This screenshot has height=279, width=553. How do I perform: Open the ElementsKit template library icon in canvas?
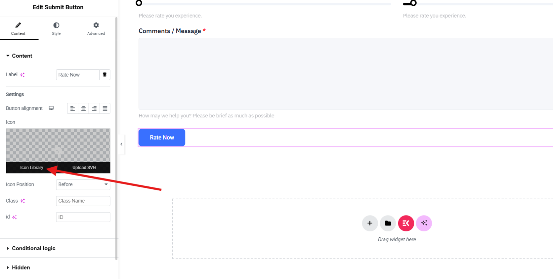point(406,223)
